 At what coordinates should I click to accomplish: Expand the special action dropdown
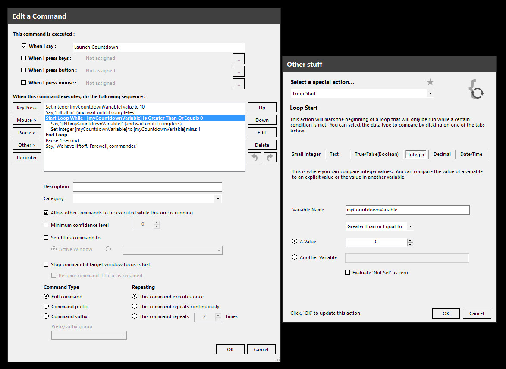click(430, 93)
